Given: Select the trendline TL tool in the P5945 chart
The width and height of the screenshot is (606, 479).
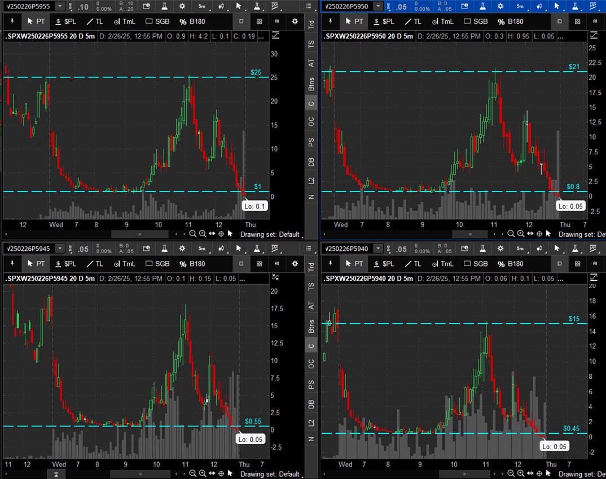Looking at the screenshot, I should point(94,264).
